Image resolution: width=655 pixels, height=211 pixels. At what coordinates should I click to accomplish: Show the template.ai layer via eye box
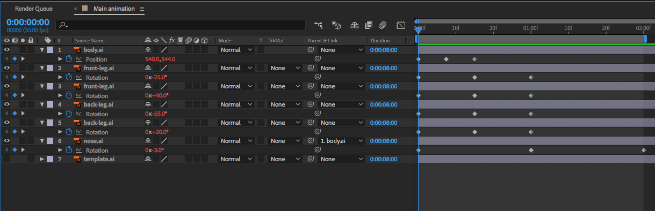pyautogui.click(x=7, y=159)
